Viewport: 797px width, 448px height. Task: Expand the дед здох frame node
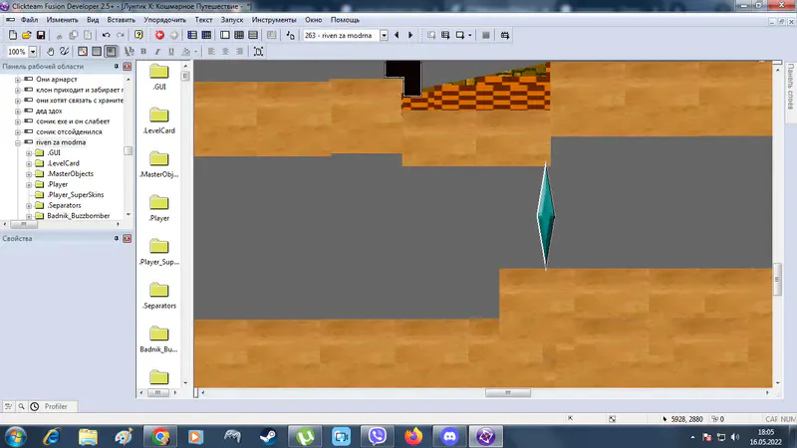(x=18, y=112)
